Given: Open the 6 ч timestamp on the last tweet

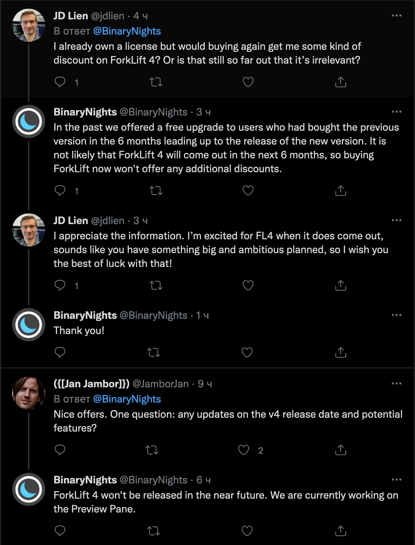Looking at the screenshot, I should click(x=203, y=480).
